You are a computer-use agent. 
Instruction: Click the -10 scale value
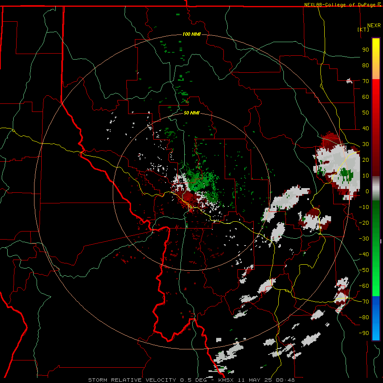point(364,207)
